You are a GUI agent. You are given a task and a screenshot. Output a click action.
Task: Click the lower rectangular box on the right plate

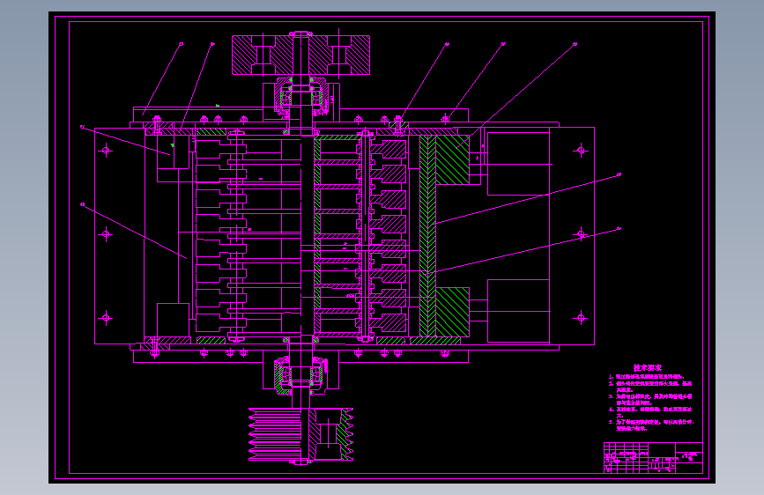coord(518,311)
